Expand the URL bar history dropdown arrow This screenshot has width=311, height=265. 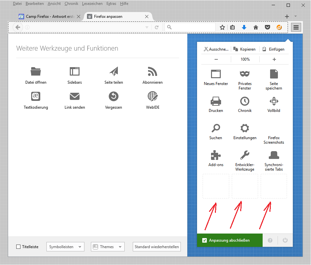pos(147,27)
